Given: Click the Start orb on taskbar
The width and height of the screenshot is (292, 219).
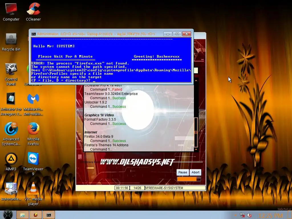Looking at the screenshot, I should tap(8, 214).
